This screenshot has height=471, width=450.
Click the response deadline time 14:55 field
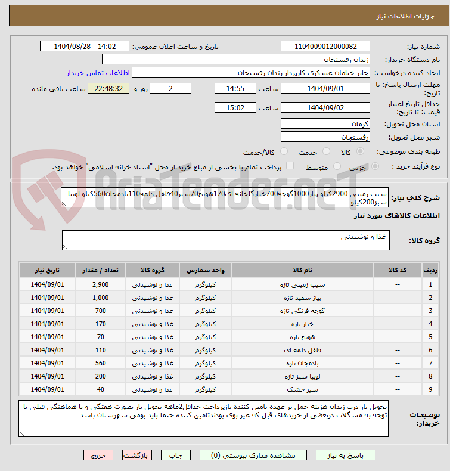coord(235,89)
